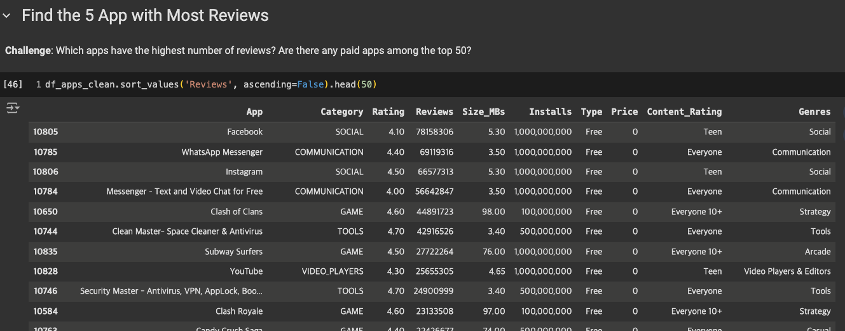The image size is (845, 331).
Task: Click reviews value 42916526
Action: [435, 231]
